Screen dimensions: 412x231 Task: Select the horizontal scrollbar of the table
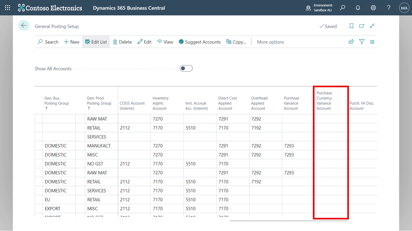pos(289,221)
